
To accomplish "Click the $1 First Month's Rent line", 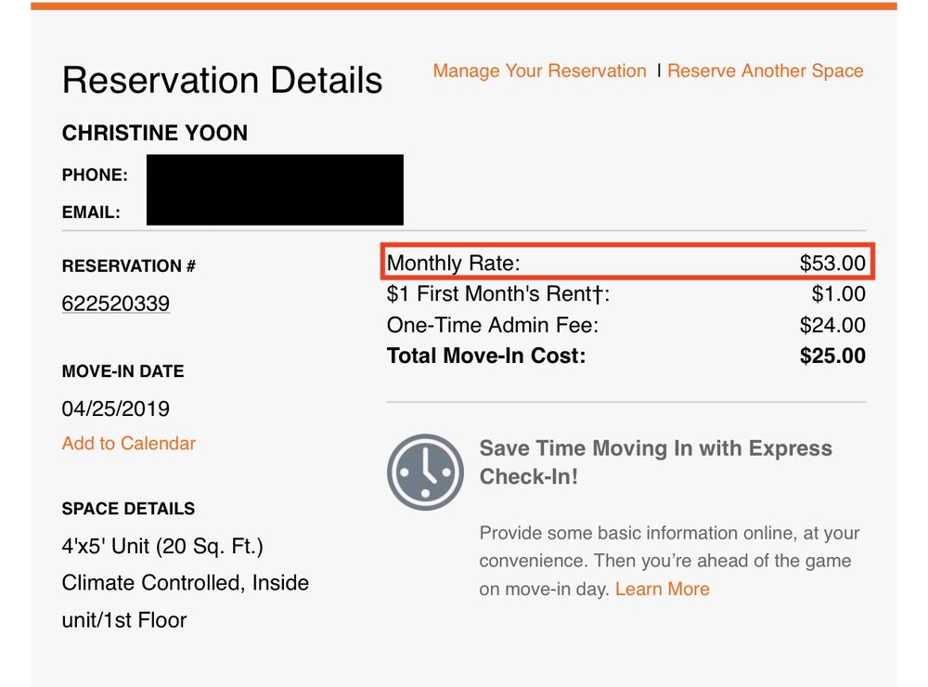I will [x=498, y=294].
